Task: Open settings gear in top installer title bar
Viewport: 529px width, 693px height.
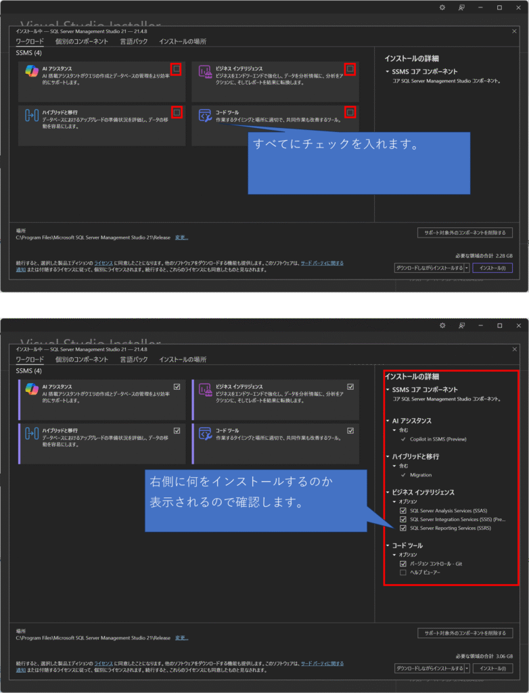Action: point(442,7)
